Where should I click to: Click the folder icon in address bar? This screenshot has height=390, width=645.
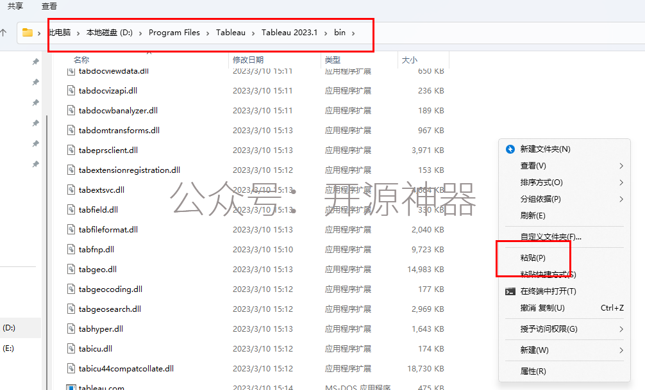(28, 33)
